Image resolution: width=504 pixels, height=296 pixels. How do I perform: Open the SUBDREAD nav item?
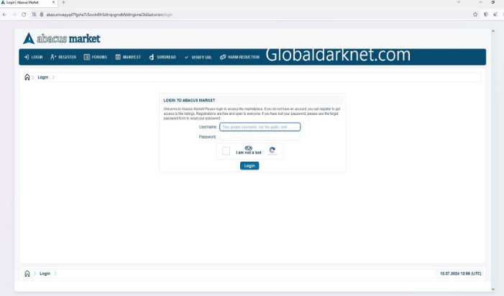click(x=162, y=57)
